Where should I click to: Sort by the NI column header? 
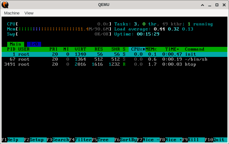coord(66,49)
